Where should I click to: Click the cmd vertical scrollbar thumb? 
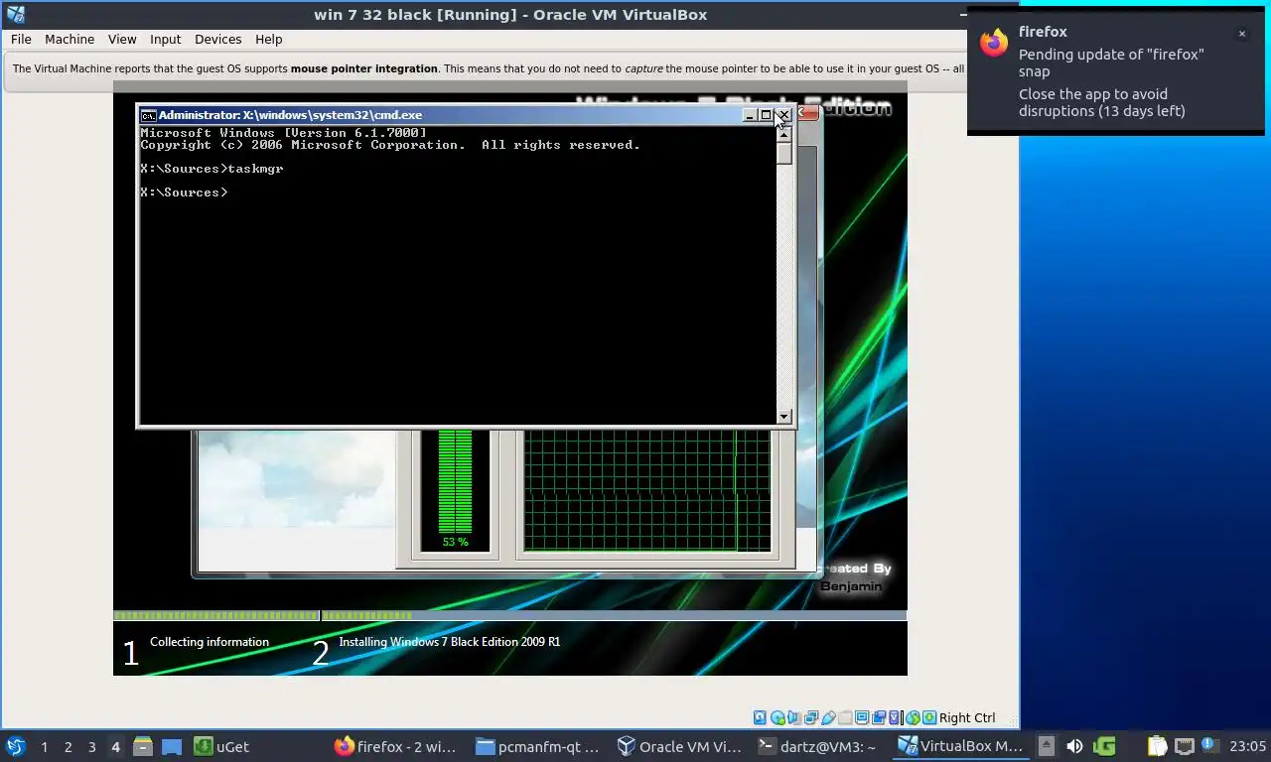(784, 153)
